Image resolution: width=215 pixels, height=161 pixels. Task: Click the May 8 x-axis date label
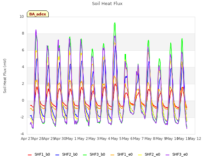pos(150,139)
